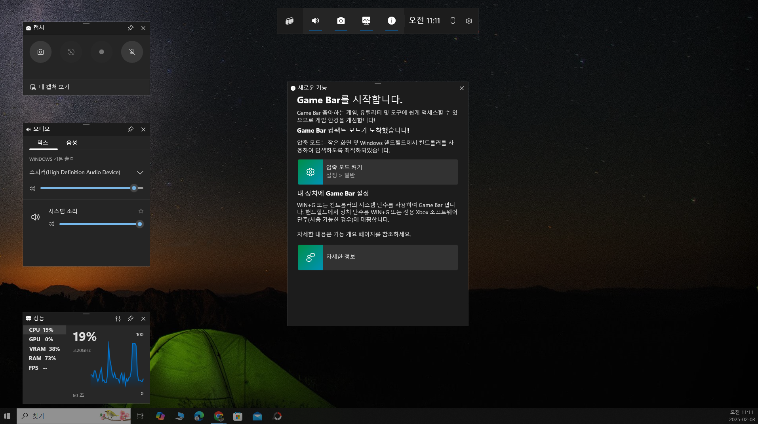The width and height of the screenshot is (758, 424).
Task: Open 내 캡처 보기 link
Action: (50, 87)
